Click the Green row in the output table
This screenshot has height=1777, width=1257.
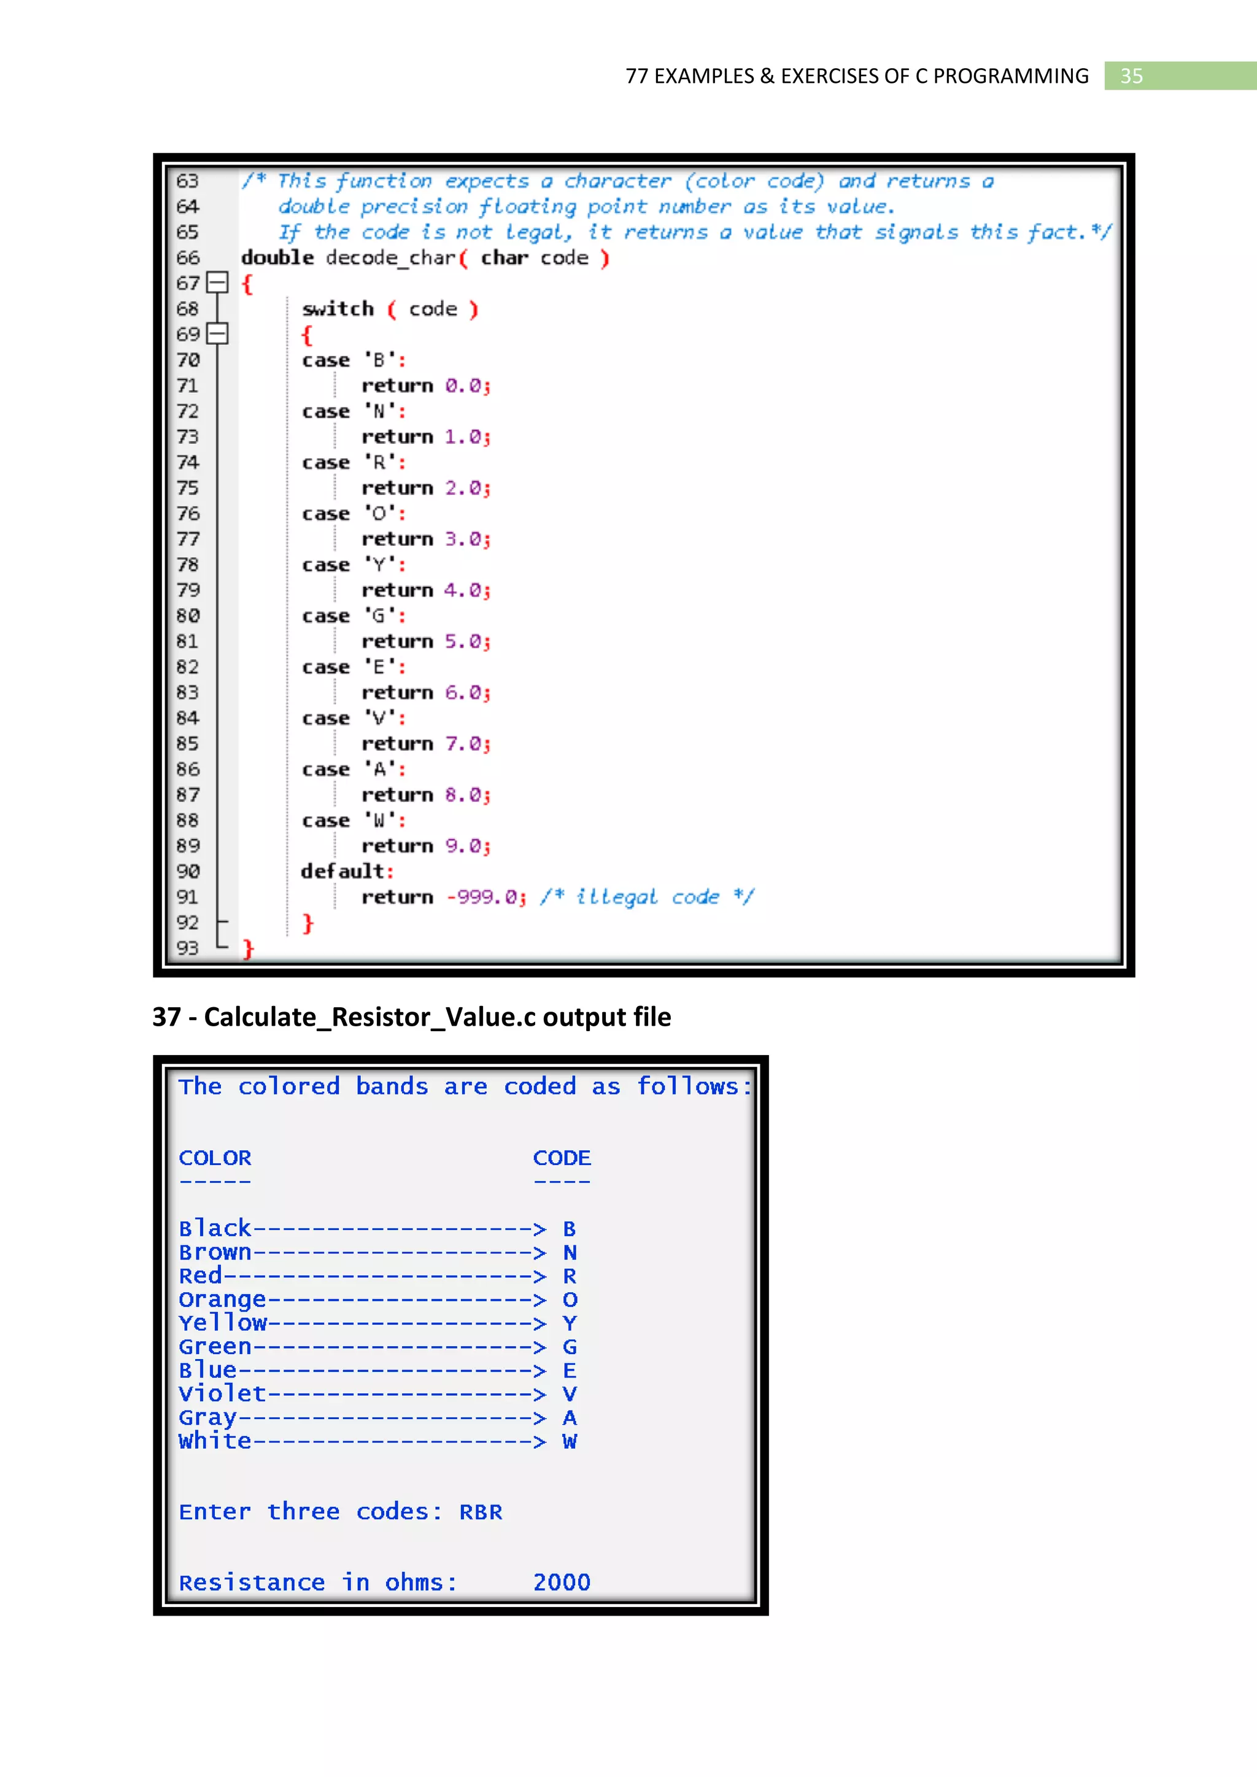pyautogui.click(x=377, y=1346)
